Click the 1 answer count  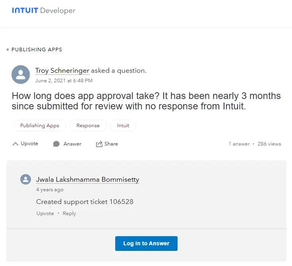239,144
